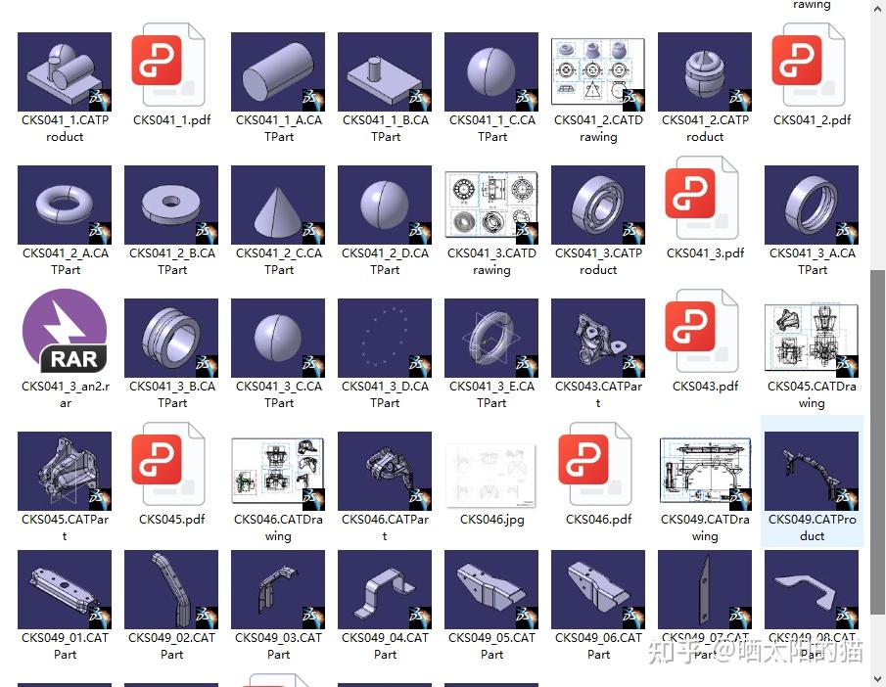The image size is (886, 687).
Task: Select the highlighted CKS049.CATProduct thumbnail
Action: point(811,470)
